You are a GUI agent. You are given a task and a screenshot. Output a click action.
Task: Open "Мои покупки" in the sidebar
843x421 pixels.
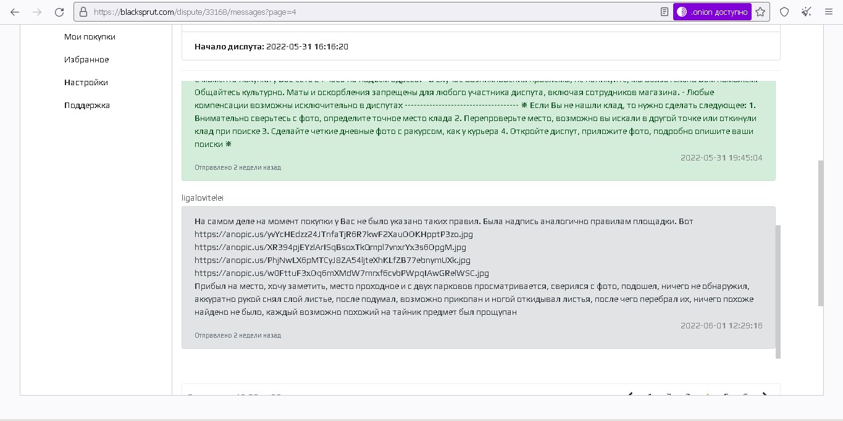tap(90, 36)
